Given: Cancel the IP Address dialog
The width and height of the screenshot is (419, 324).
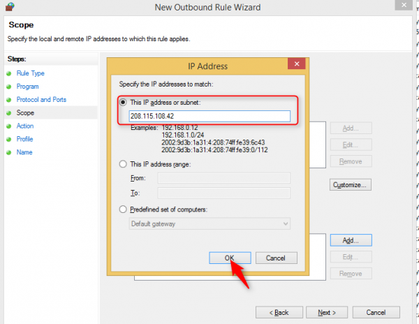Looking at the screenshot, I should (277, 258).
